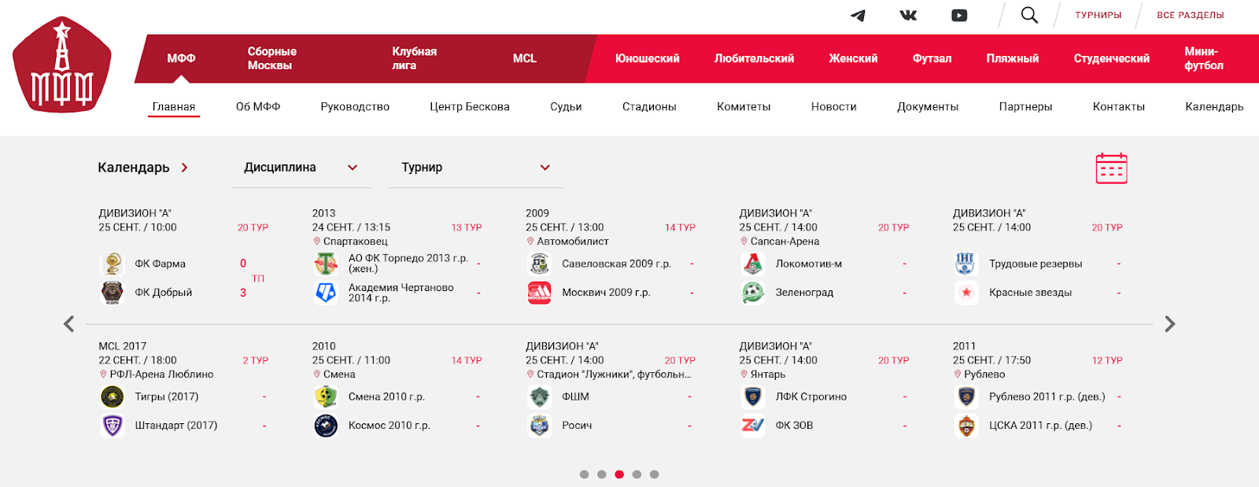
Task: Click the ТУРНИРЫ link
Action: click(1098, 15)
